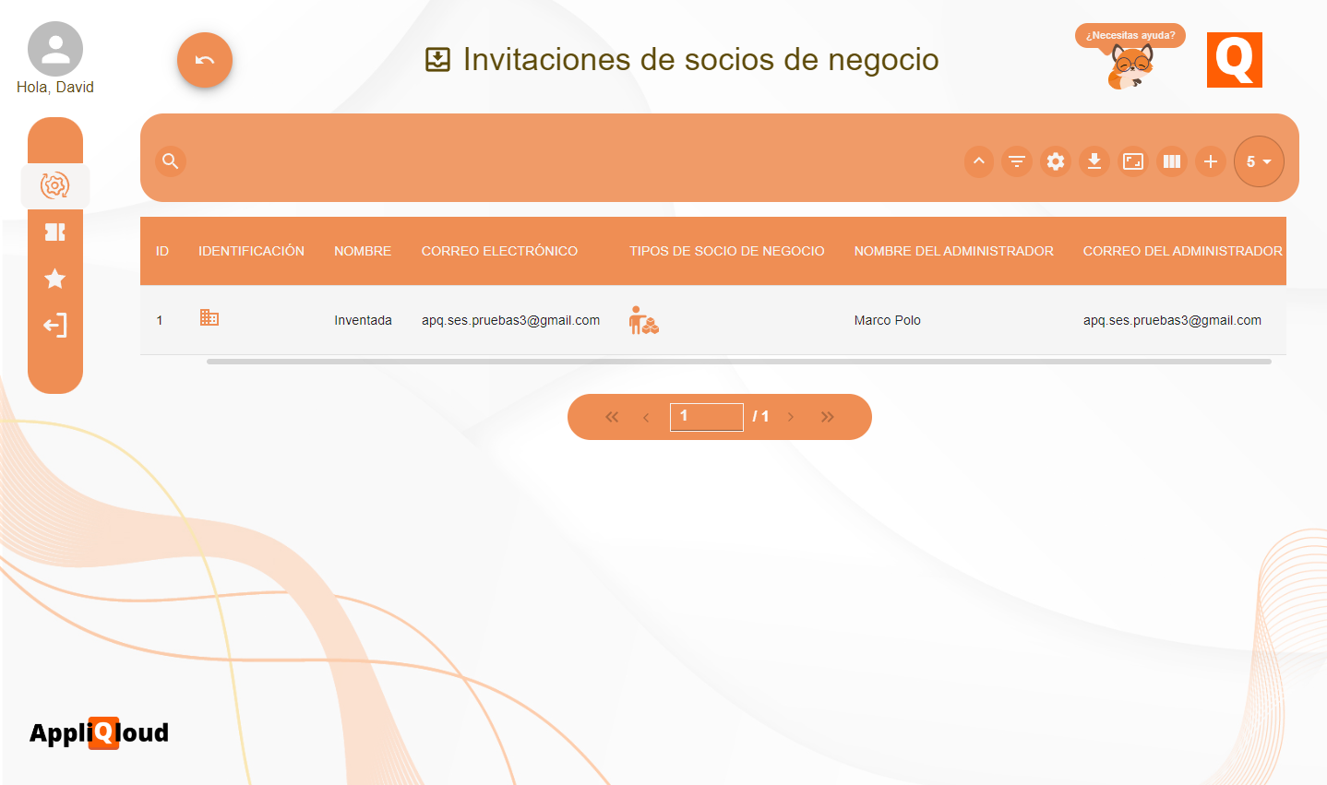Open the search field in the toolbar

click(x=170, y=161)
